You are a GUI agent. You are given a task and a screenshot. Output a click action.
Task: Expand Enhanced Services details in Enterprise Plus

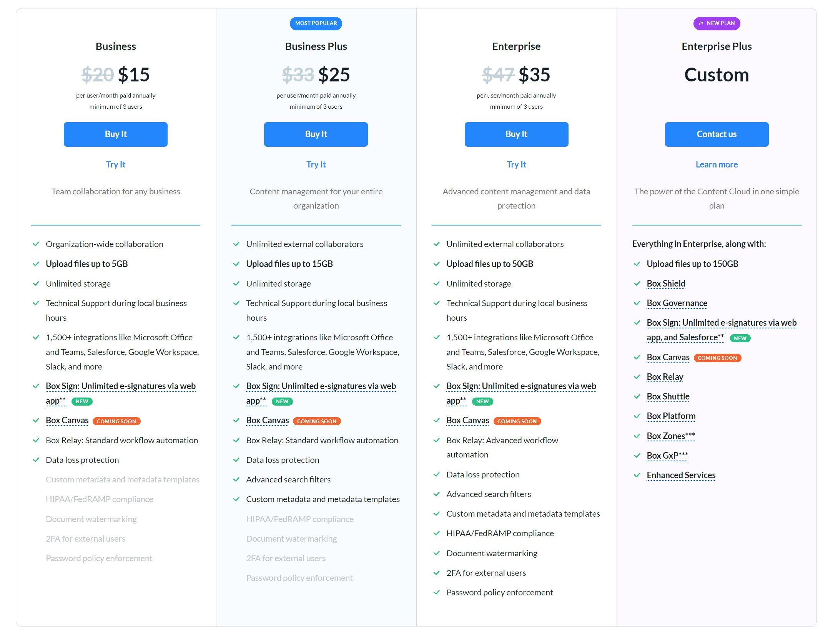click(681, 475)
